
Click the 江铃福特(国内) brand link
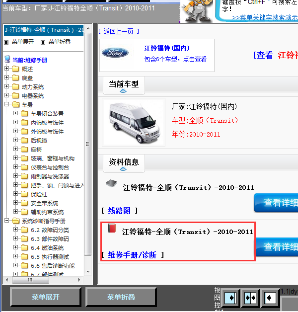167,48
